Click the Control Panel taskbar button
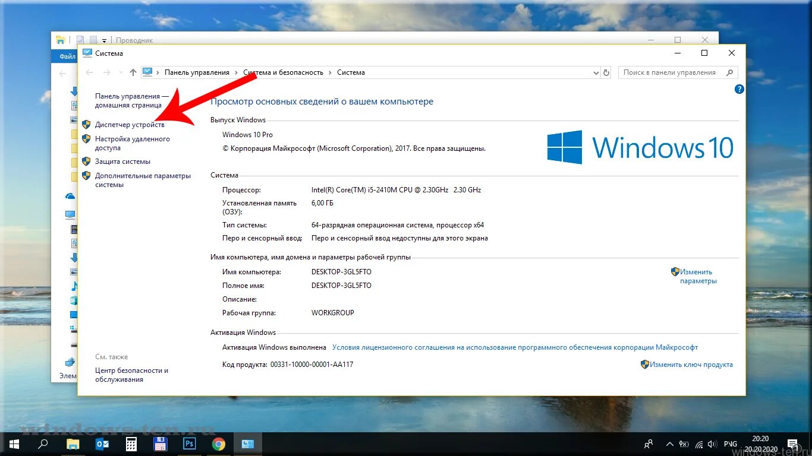 click(x=247, y=444)
